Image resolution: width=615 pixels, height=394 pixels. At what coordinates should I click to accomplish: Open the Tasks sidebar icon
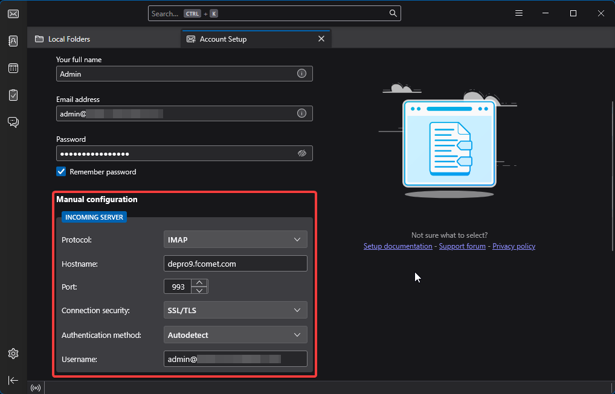pos(13,95)
